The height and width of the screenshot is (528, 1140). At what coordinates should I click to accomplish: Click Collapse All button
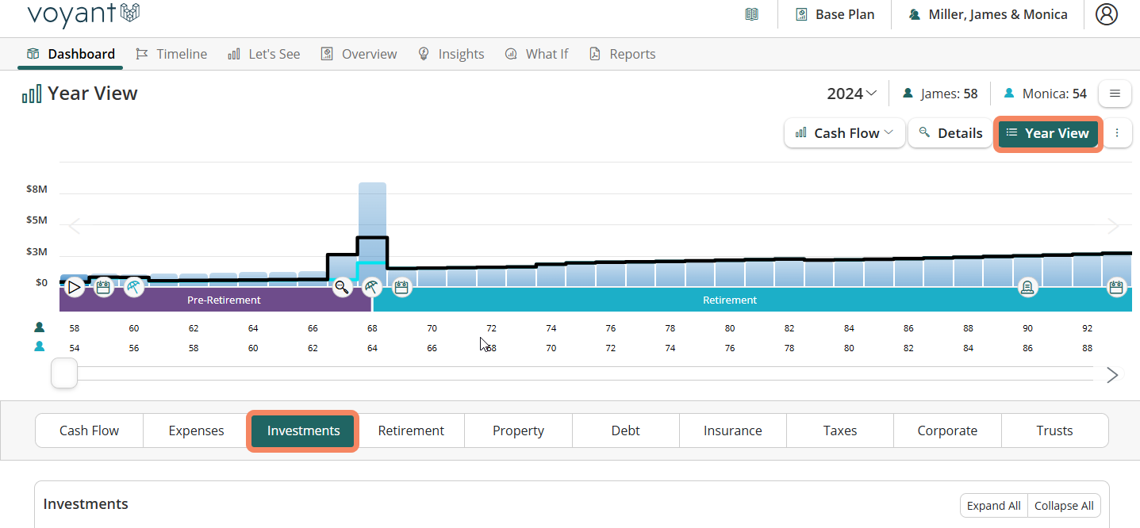tap(1064, 506)
